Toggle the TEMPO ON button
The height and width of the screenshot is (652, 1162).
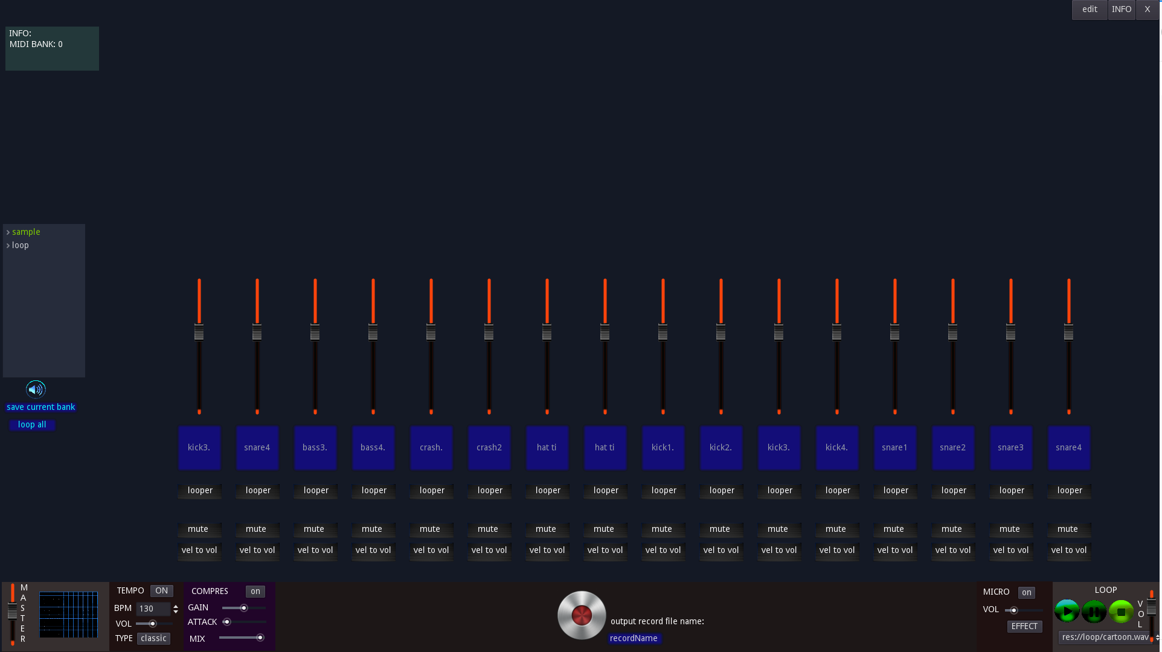(161, 591)
